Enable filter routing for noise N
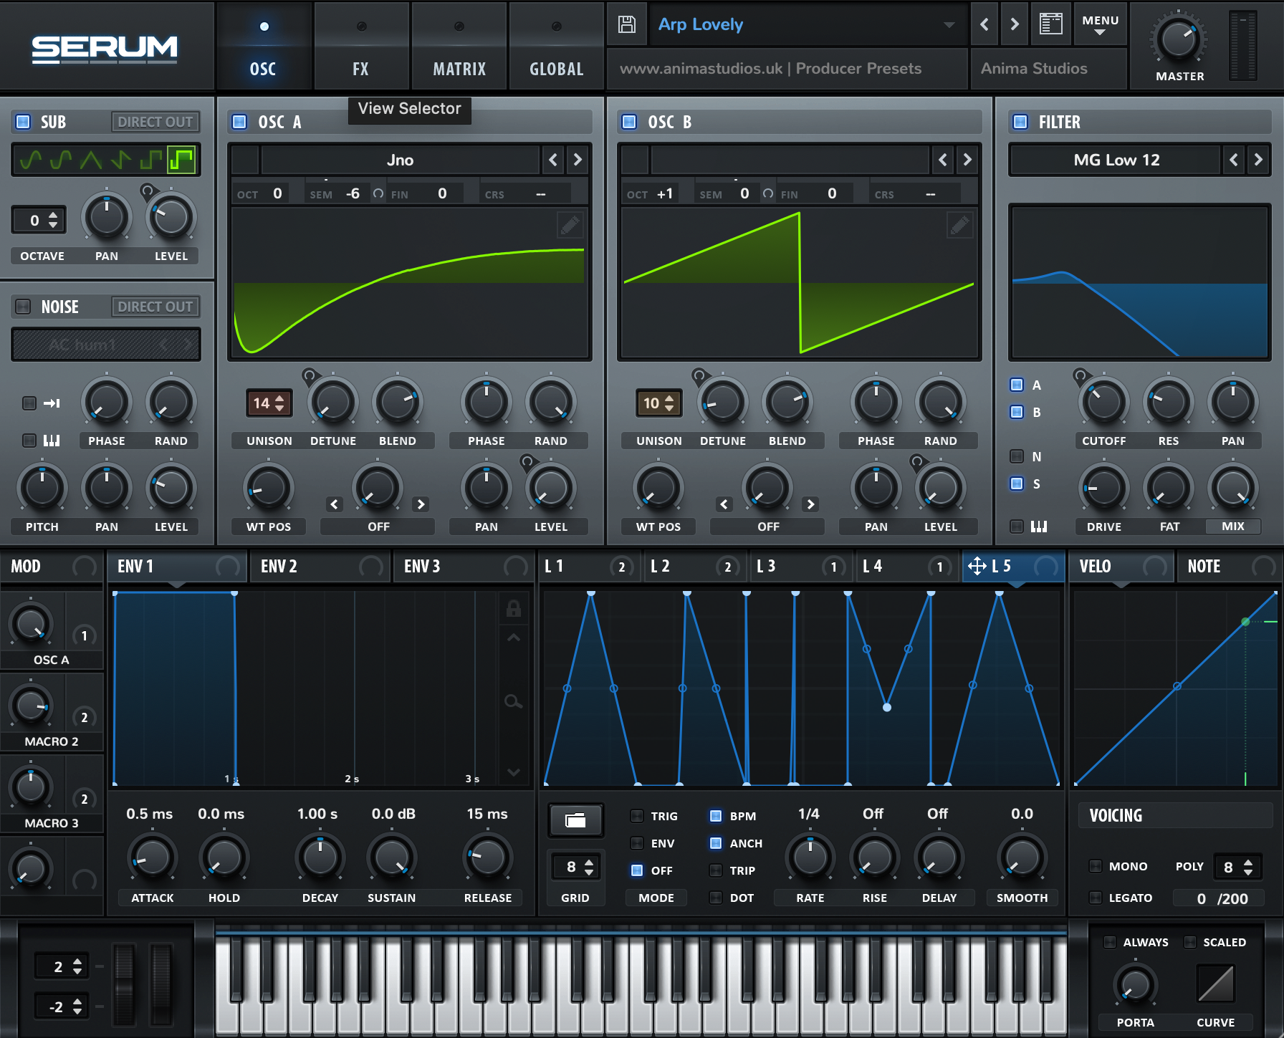The width and height of the screenshot is (1284, 1038). (x=1017, y=456)
